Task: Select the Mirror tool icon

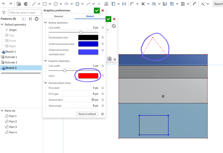Action: click(165, 4)
